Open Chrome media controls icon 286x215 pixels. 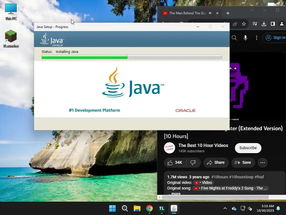255,24
